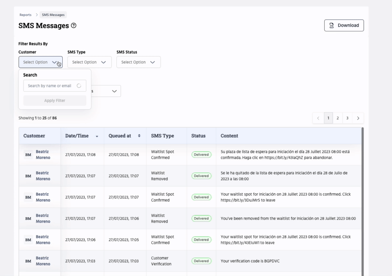
Task: Select page 2 in pagination
Action: click(338, 118)
